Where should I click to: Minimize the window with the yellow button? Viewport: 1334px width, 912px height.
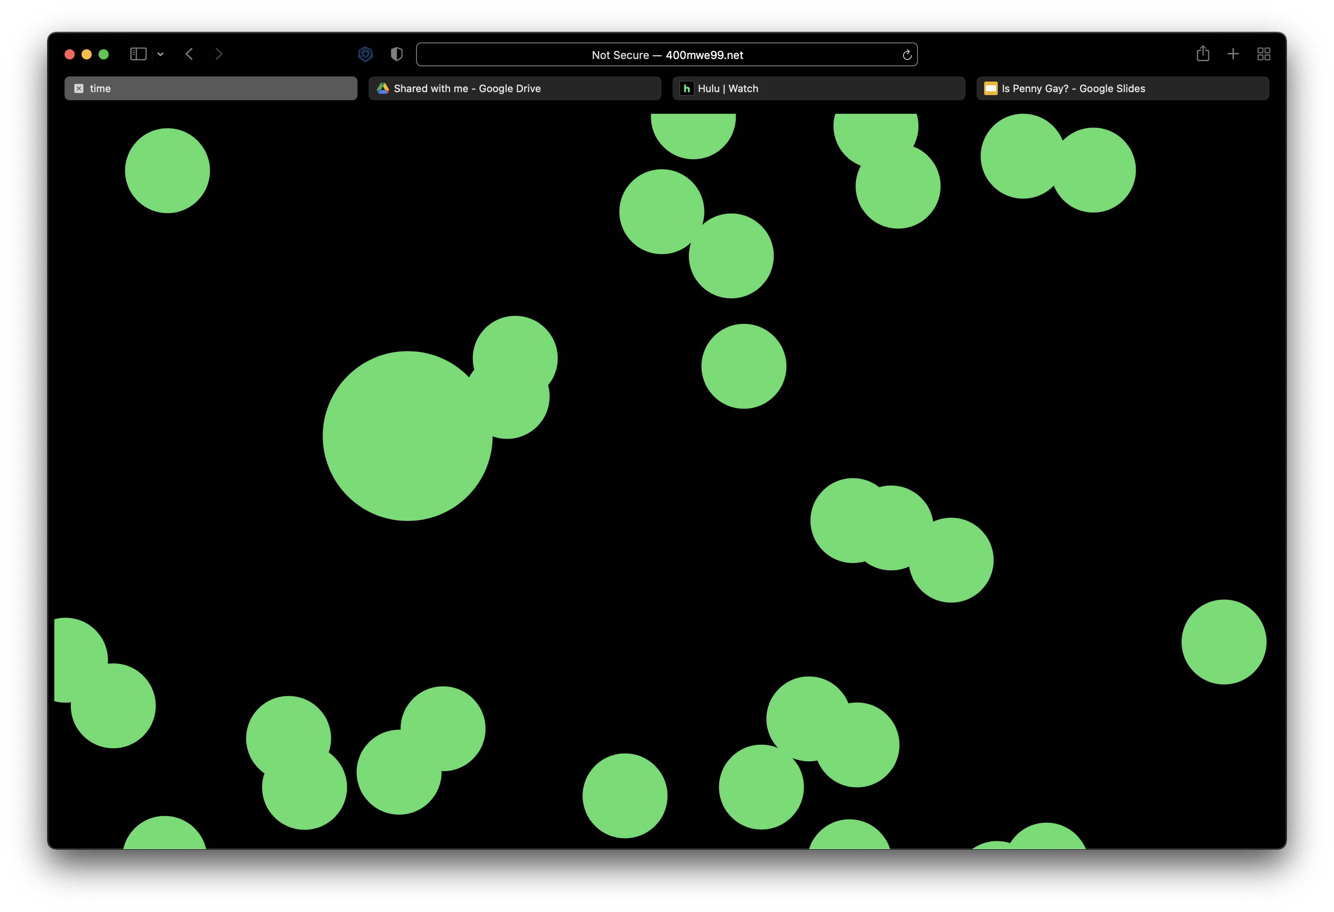(x=87, y=54)
